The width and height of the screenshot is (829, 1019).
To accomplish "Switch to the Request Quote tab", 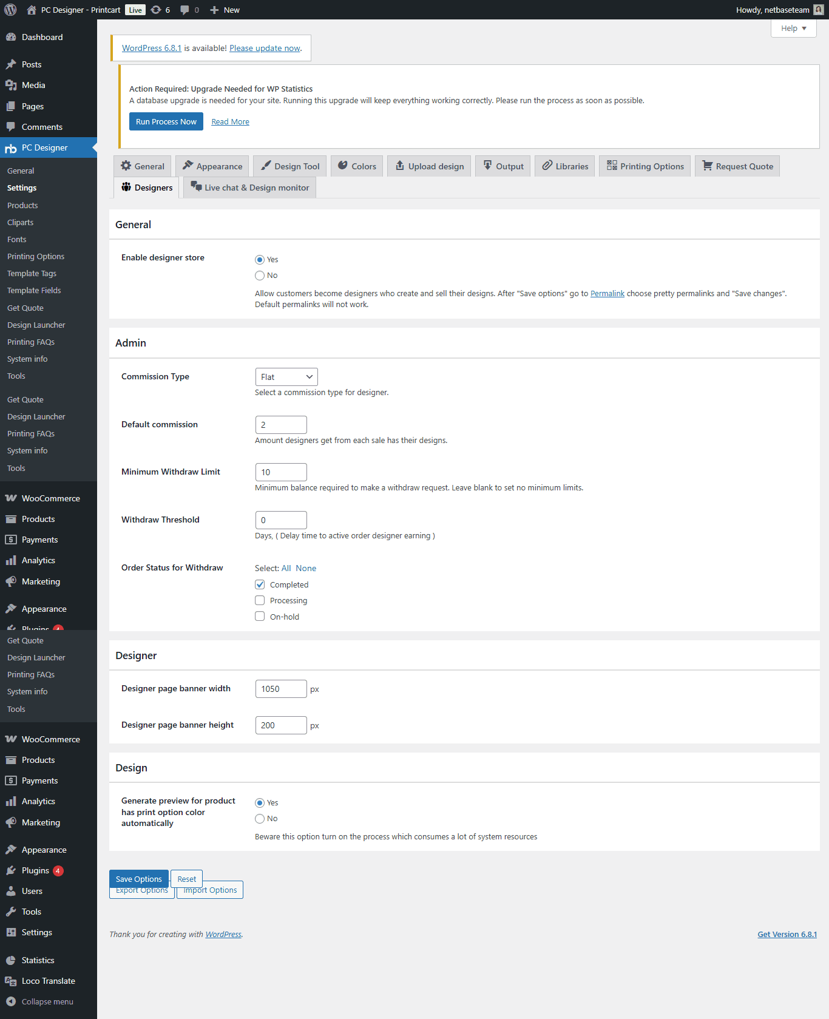I will coord(737,166).
